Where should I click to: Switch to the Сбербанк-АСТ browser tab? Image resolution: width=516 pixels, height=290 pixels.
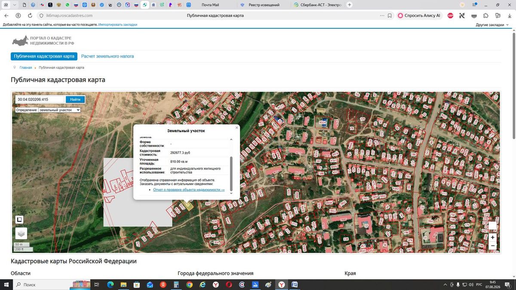click(x=318, y=5)
